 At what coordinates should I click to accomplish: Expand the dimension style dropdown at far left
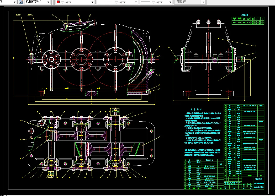14,2
